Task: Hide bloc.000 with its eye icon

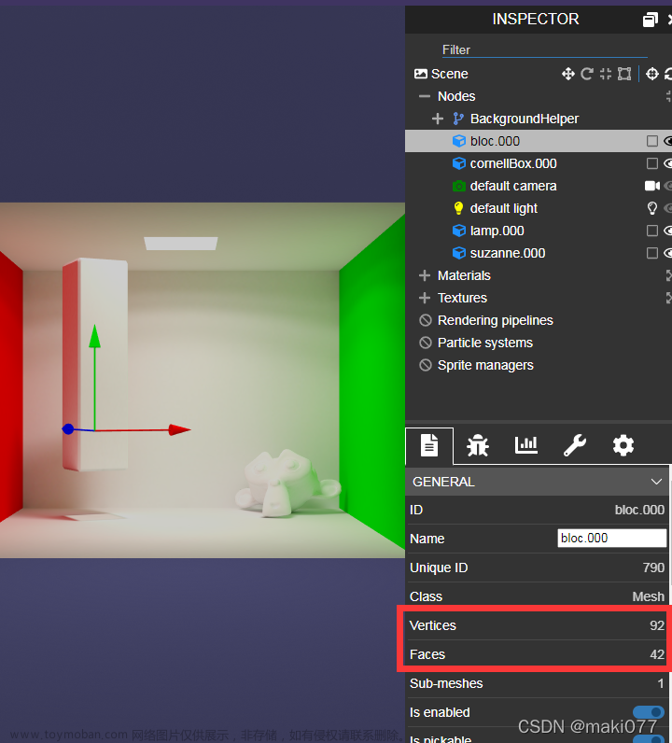Action: tap(667, 141)
